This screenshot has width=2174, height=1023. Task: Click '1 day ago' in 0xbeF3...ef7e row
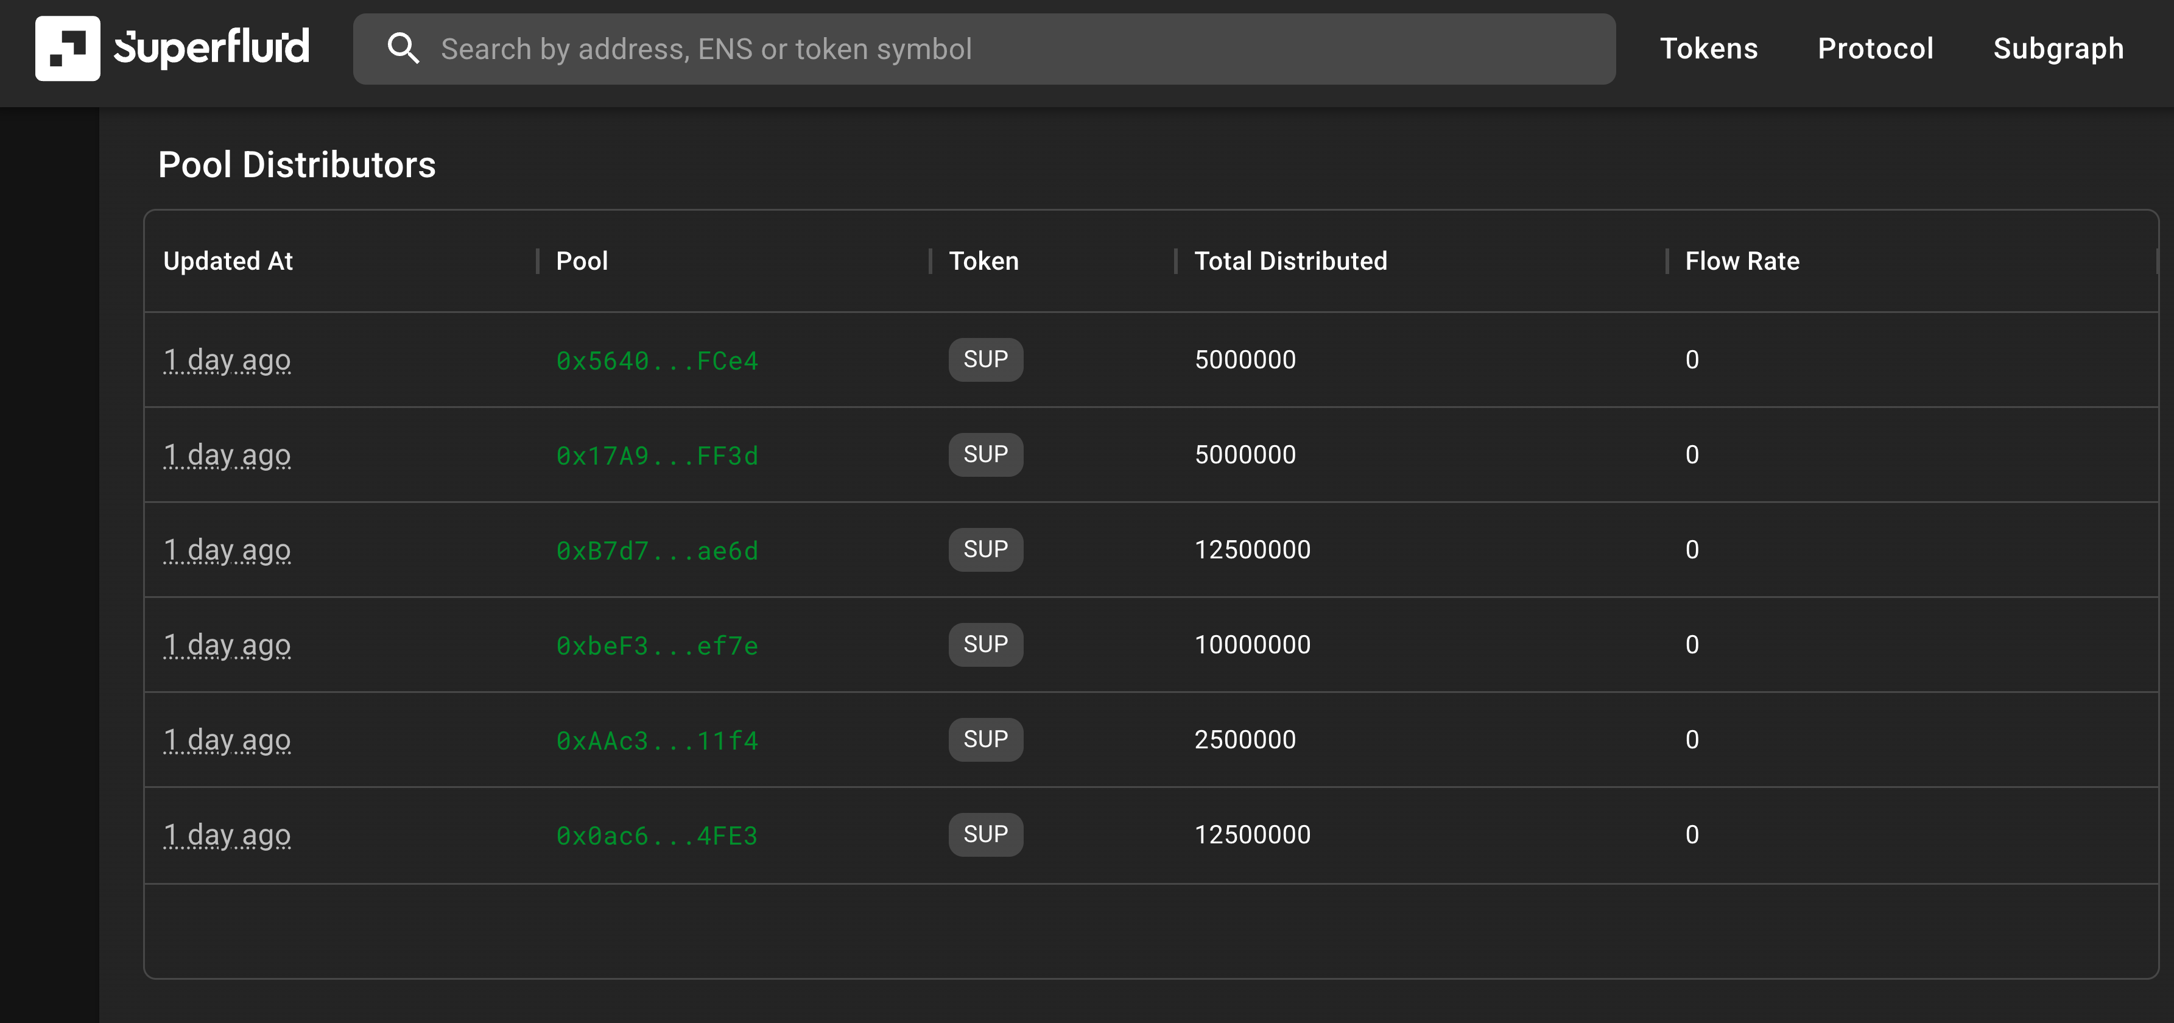click(x=227, y=645)
